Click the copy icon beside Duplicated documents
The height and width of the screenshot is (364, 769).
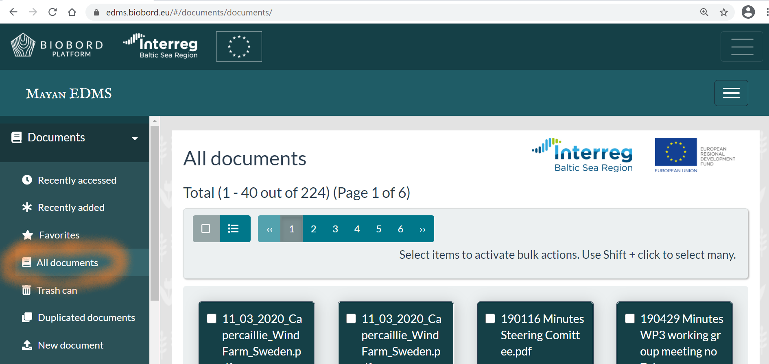click(x=27, y=317)
